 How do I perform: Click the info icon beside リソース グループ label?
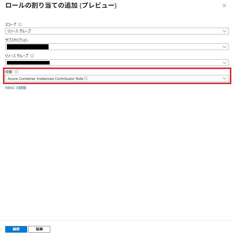point(32,56)
